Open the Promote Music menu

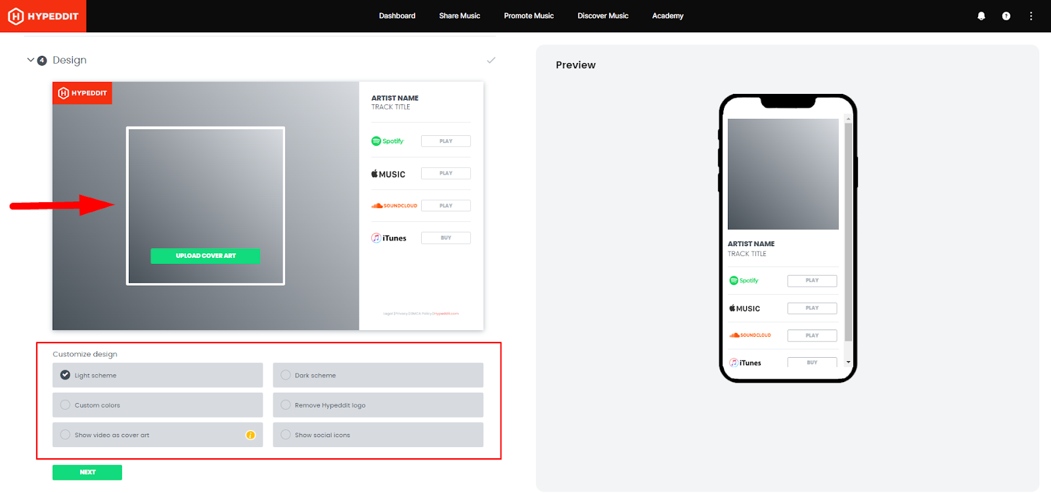(529, 16)
